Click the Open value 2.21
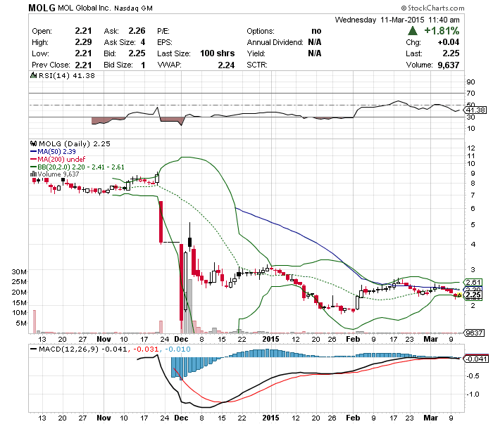 pos(83,31)
